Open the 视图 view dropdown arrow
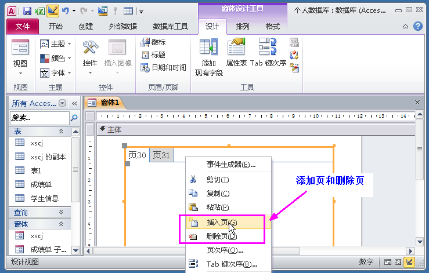 click(x=20, y=73)
